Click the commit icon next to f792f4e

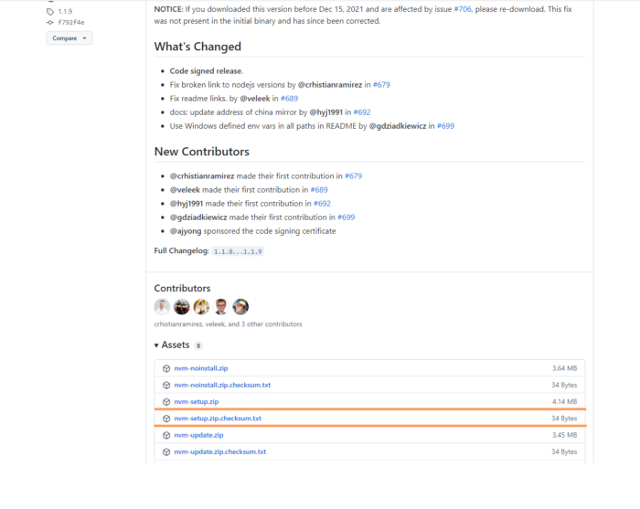tap(50, 22)
